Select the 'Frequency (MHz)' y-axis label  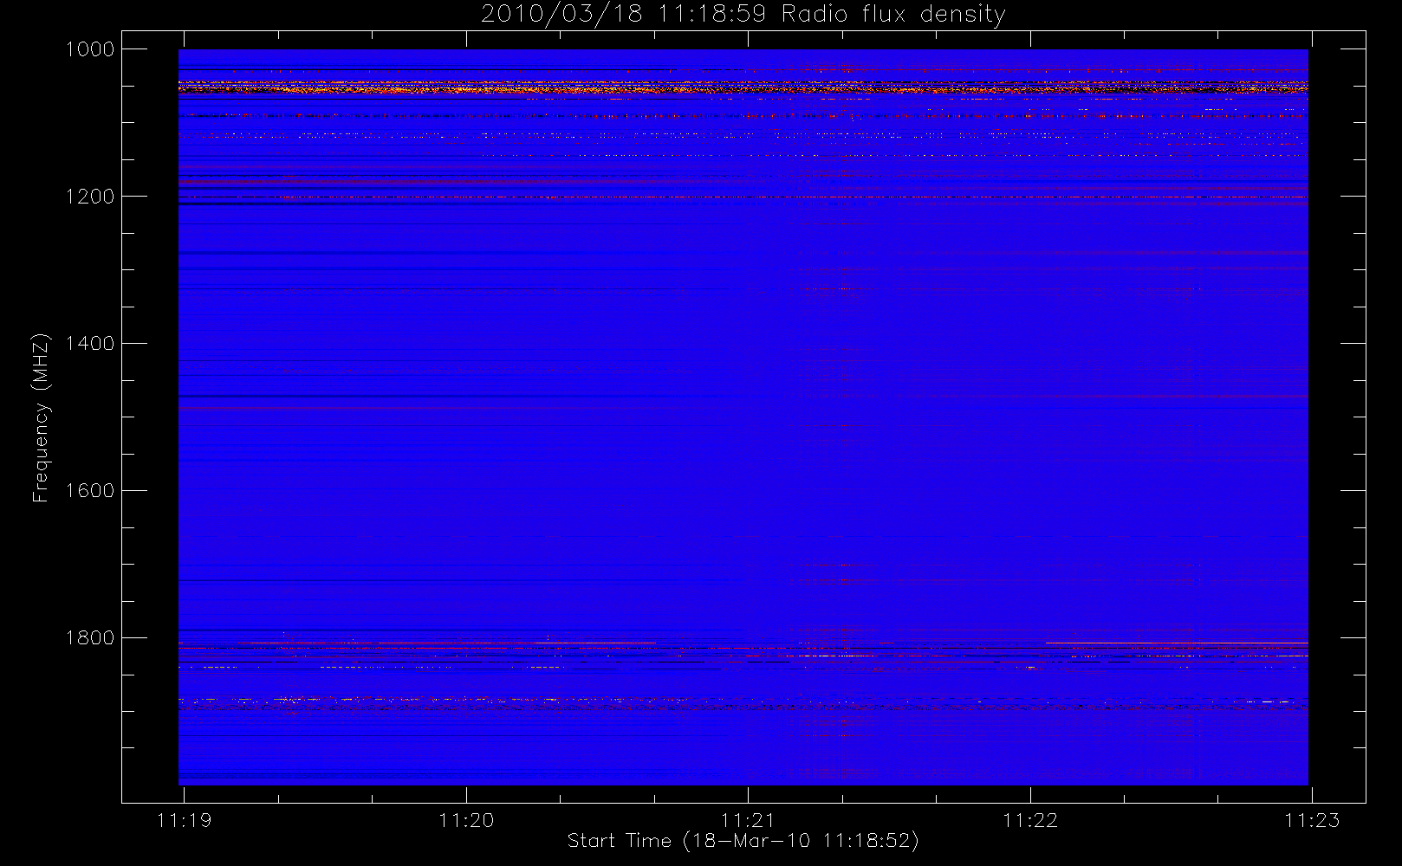pos(41,417)
